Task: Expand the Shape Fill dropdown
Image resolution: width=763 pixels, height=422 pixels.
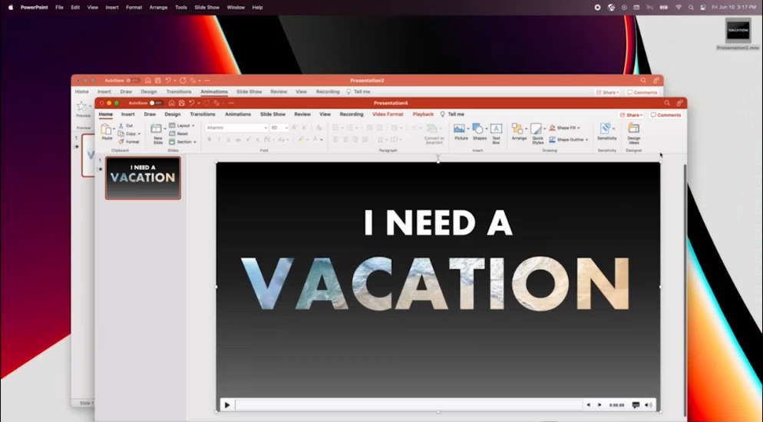Action: [x=579, y=128]
